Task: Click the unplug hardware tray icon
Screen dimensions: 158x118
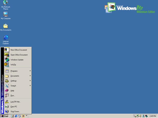Action: (135, 116)
